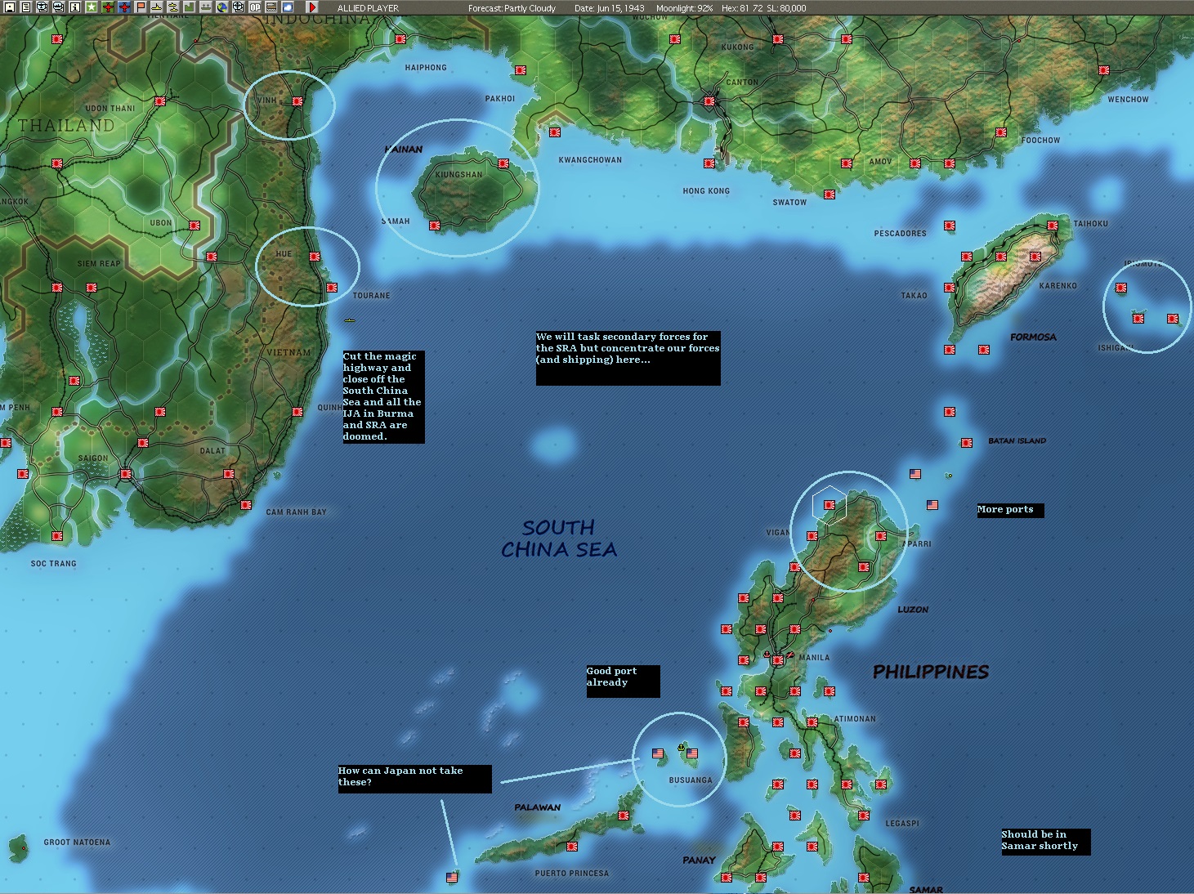This screenshot has height=894, width=1194.
Task: Click the orange flag toolbar icon
Action: (x=141, y=7)
